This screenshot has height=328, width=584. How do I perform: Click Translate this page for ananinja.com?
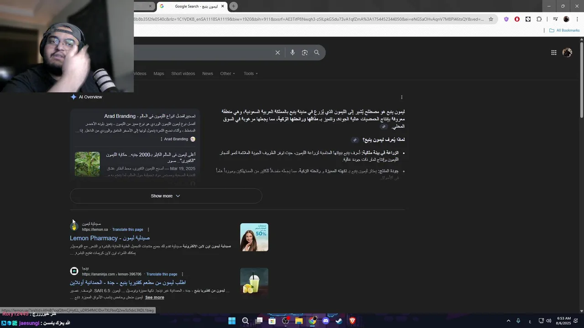[162, 274]
